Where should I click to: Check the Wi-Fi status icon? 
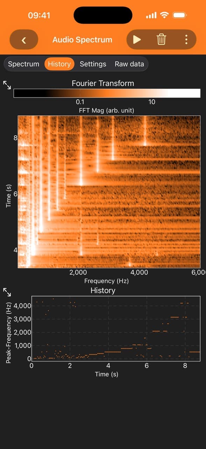[x=164, y=15]
